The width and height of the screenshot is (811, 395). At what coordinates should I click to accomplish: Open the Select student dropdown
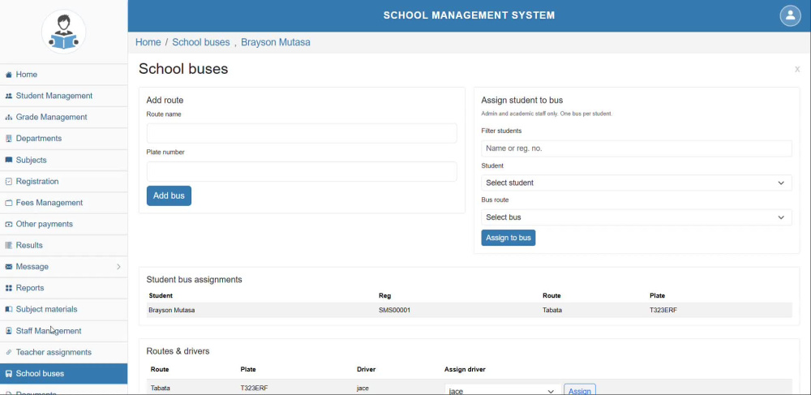(636, 182)
